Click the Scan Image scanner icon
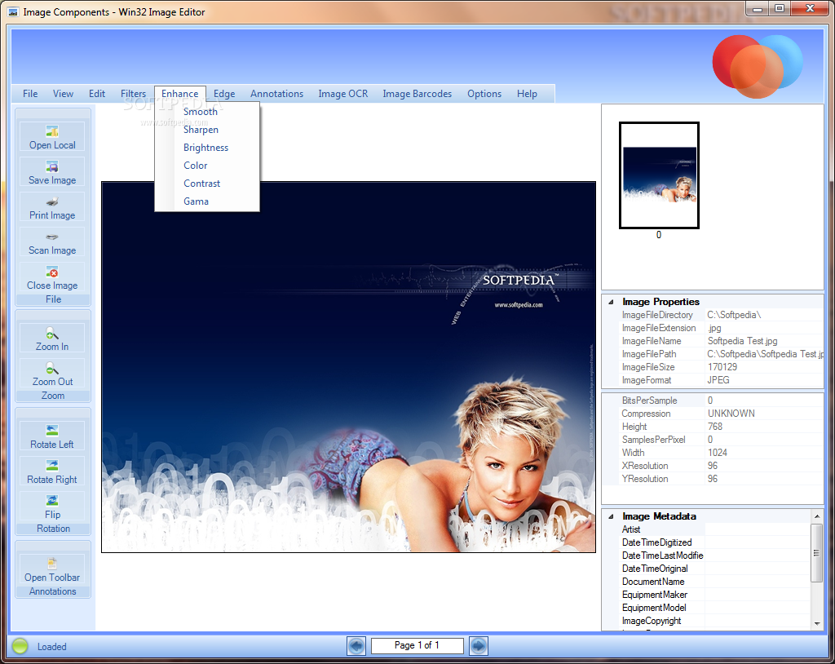This screenshot has height=664, width=835. pyautogui.click(x=52, y=237)
